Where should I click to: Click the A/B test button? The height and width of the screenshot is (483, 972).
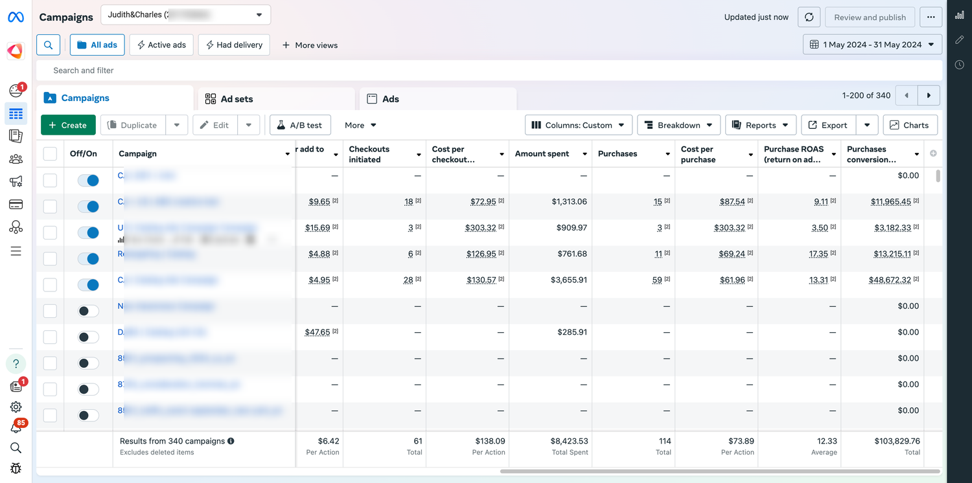click(300, 125)
